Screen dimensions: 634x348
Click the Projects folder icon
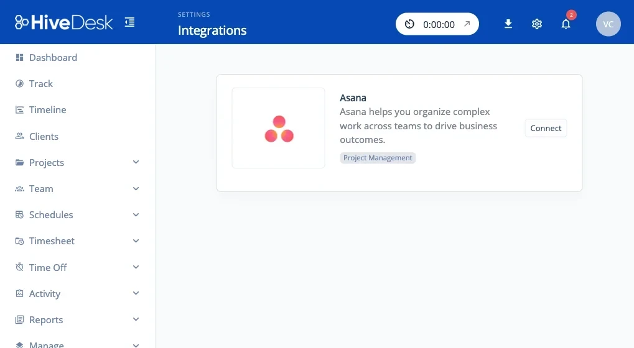pyautogui.click(x=19, y=162)
